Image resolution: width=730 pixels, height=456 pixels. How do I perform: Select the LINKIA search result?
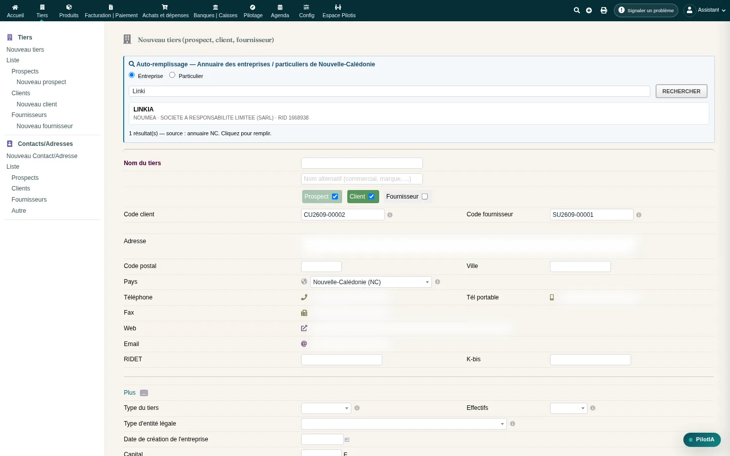[419, 113]
